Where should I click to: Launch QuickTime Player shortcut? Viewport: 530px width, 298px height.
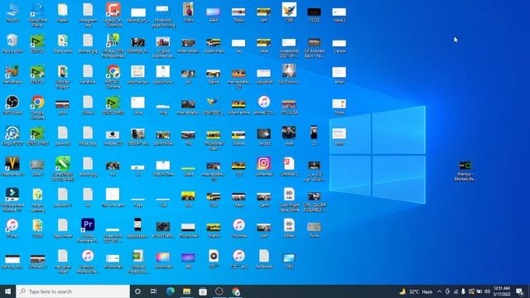37,14
